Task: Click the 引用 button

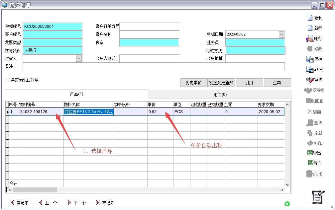Action: pyautogui.click(x=249, y=83)
